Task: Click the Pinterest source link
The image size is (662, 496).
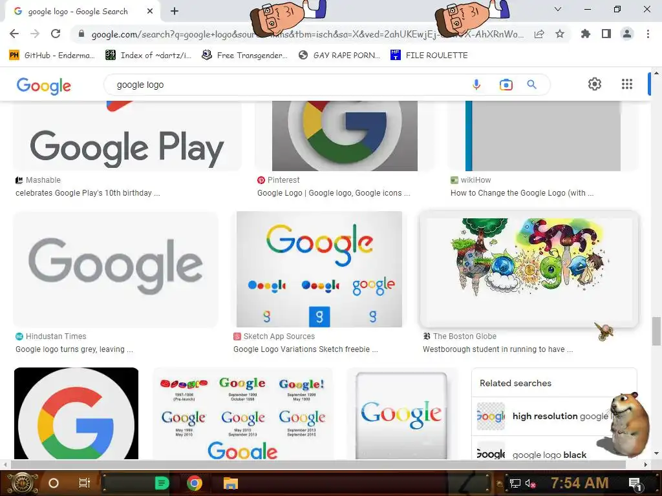Action: point(279,180)
